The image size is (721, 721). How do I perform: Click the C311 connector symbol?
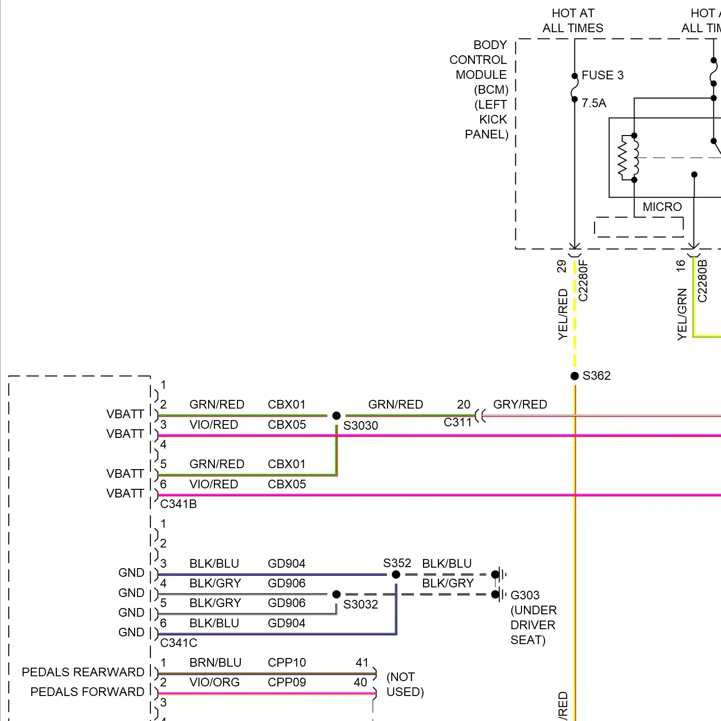pyautogui.click(x=480, y=415)
